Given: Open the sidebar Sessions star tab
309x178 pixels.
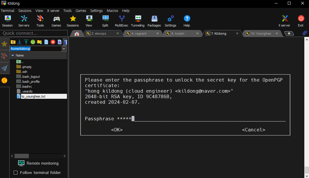Looking at the screenshot, I should coord(4,44).
